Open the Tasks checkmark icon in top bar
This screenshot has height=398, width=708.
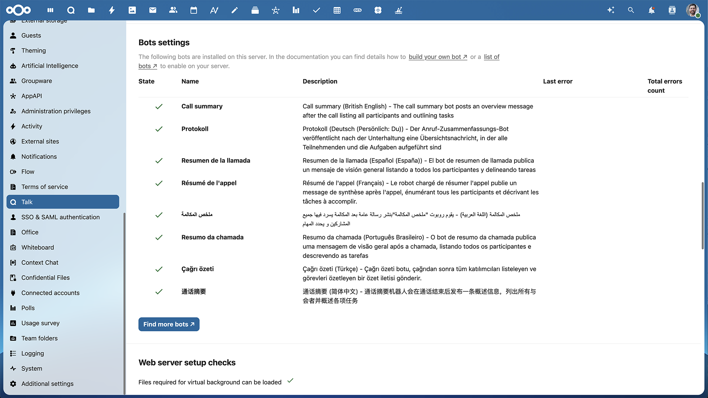(x=316, y=10)
